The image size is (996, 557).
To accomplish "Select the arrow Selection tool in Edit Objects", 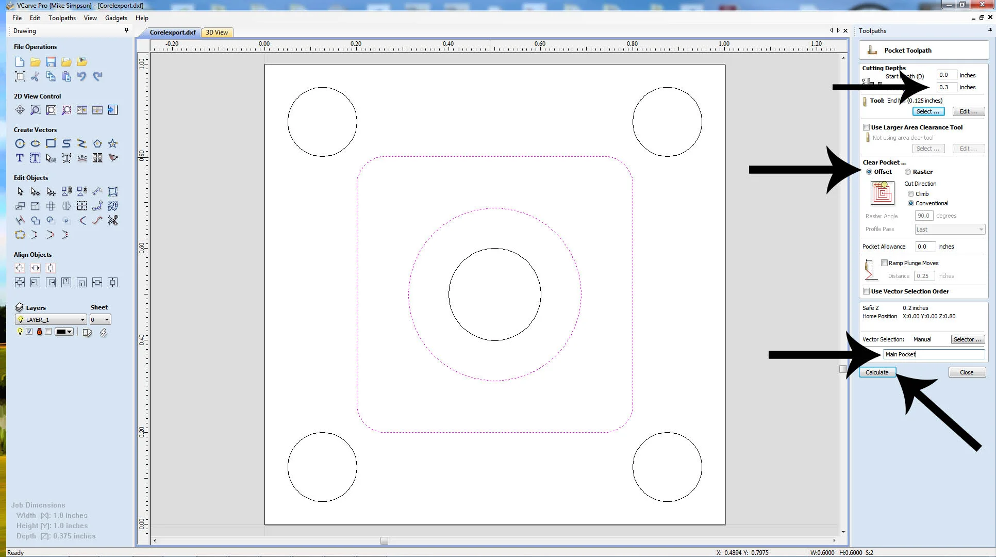I will (x=20, y=191).
